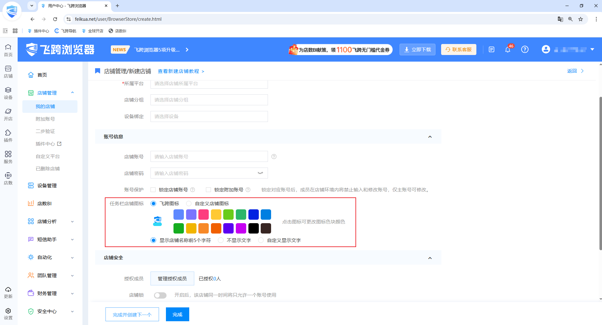602x325 pixels.
Task: Open the document list icon in header
Action: (491, 49)
